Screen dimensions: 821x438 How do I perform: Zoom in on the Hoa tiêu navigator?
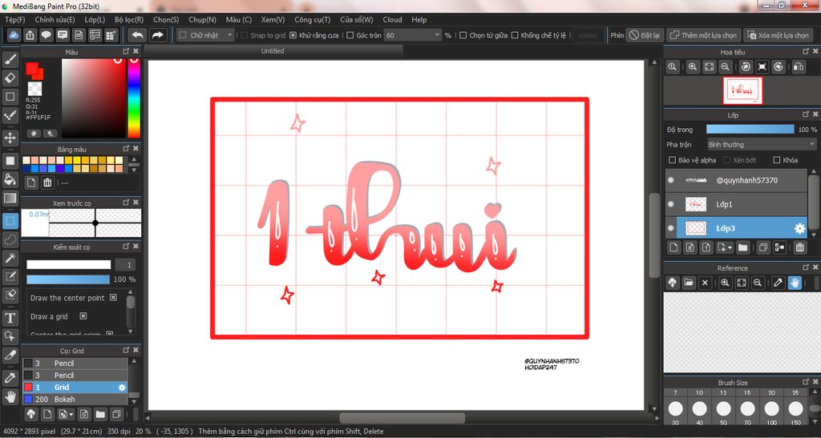point(693,67)
